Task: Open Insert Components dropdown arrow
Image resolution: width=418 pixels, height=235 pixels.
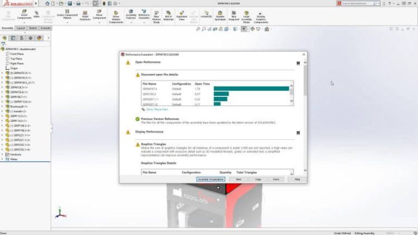Action: (x=25, y=23)
